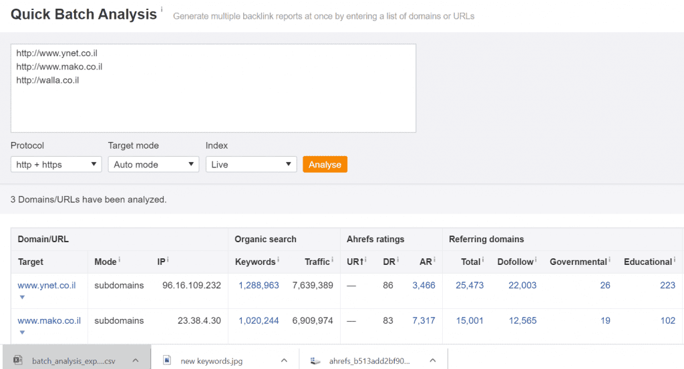The width and height of the screenshot is (684, 369).
Task: Sort by AR column header
Action: tap(425, 262)
